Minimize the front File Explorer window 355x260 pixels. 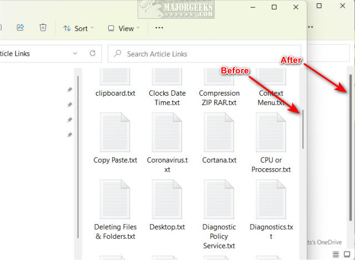(x=253, y=7)
